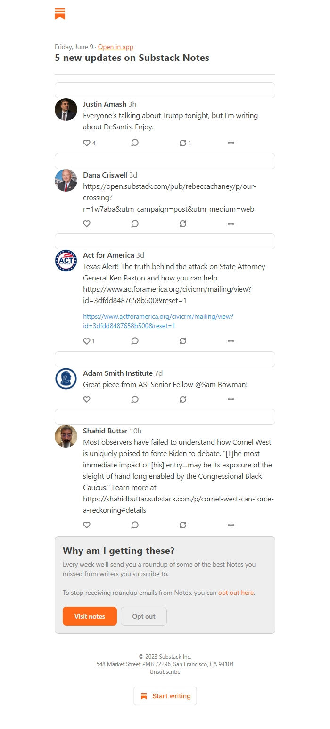The height and width of the screenshot is (729, 330).
Task: Open comments on Act for America's post
Action: click(x=135, y=340)
